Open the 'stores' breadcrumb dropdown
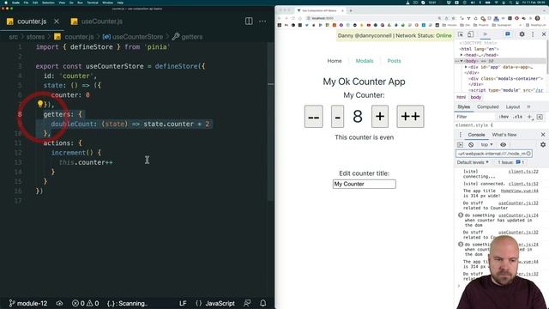The height and width of the screenshot is (309, 549). pyautogui.click(x=35, y=37)
